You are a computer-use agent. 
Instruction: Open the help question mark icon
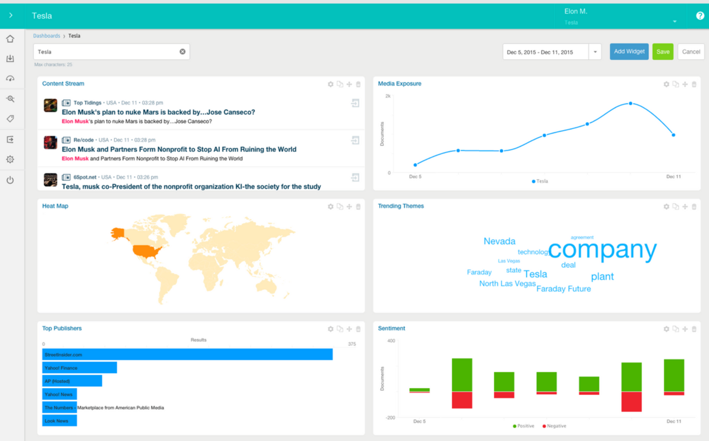point(700,16)
